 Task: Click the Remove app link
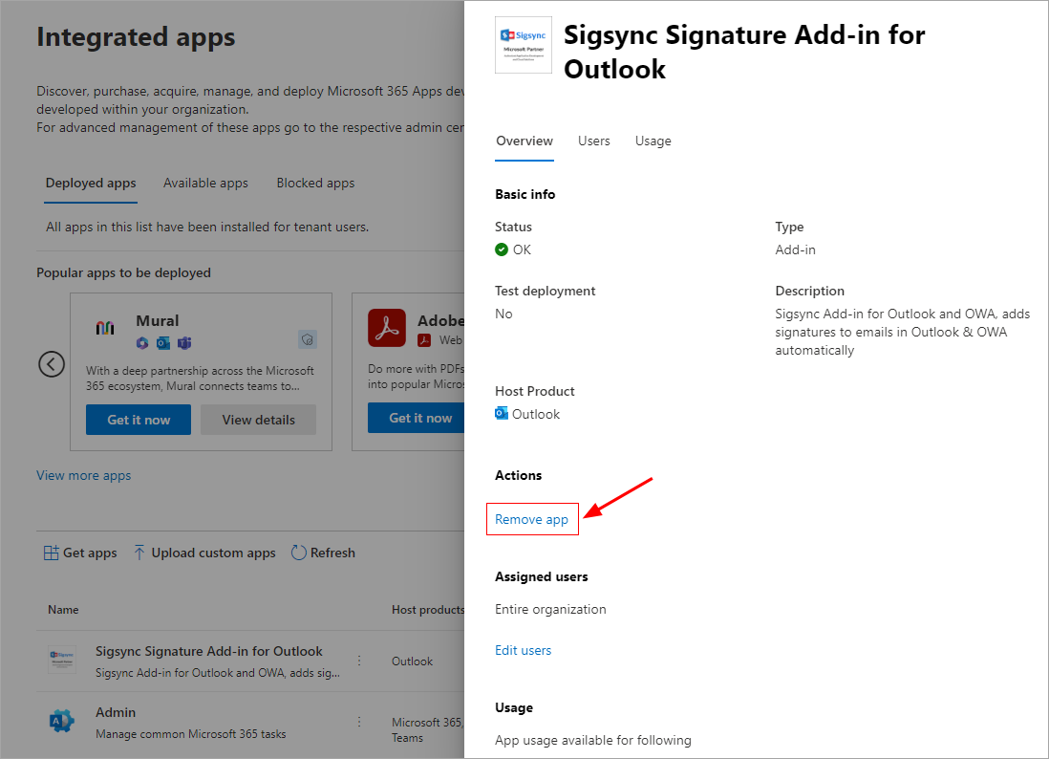[x=531, y=520]
